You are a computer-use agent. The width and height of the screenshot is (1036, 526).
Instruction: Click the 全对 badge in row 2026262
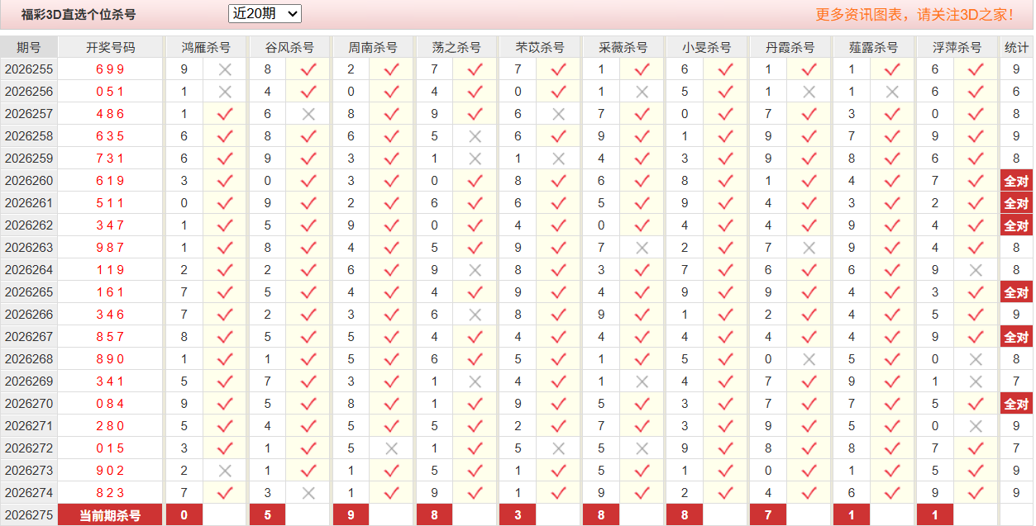tap(1016, 225)
